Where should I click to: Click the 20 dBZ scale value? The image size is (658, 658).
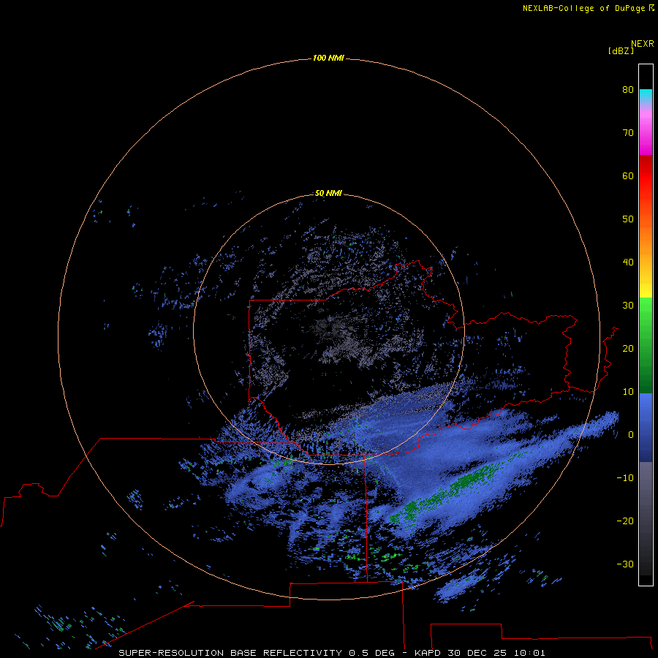[x=628, y=348]
